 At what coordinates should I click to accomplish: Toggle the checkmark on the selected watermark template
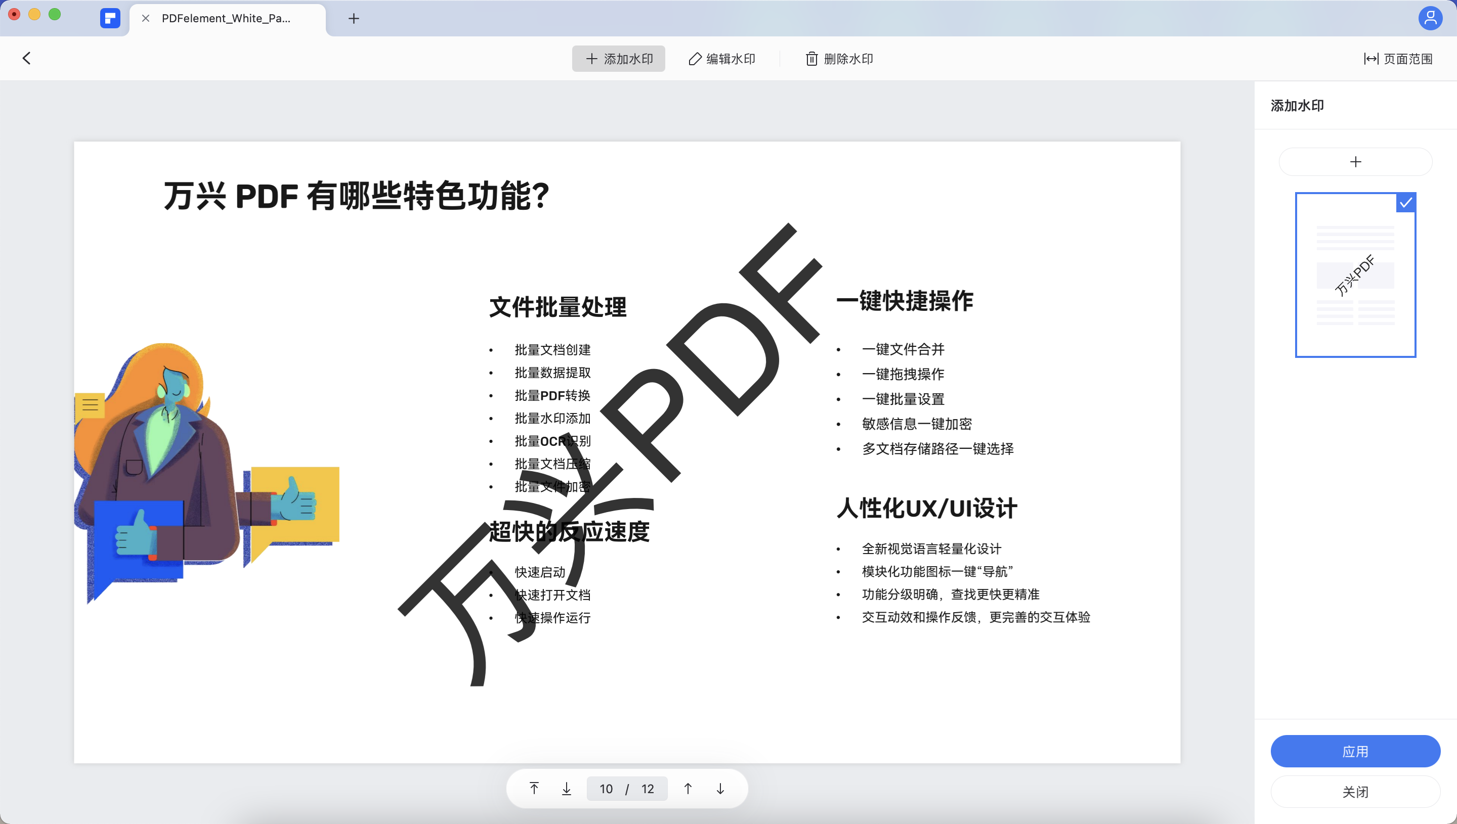(1405, 203)
